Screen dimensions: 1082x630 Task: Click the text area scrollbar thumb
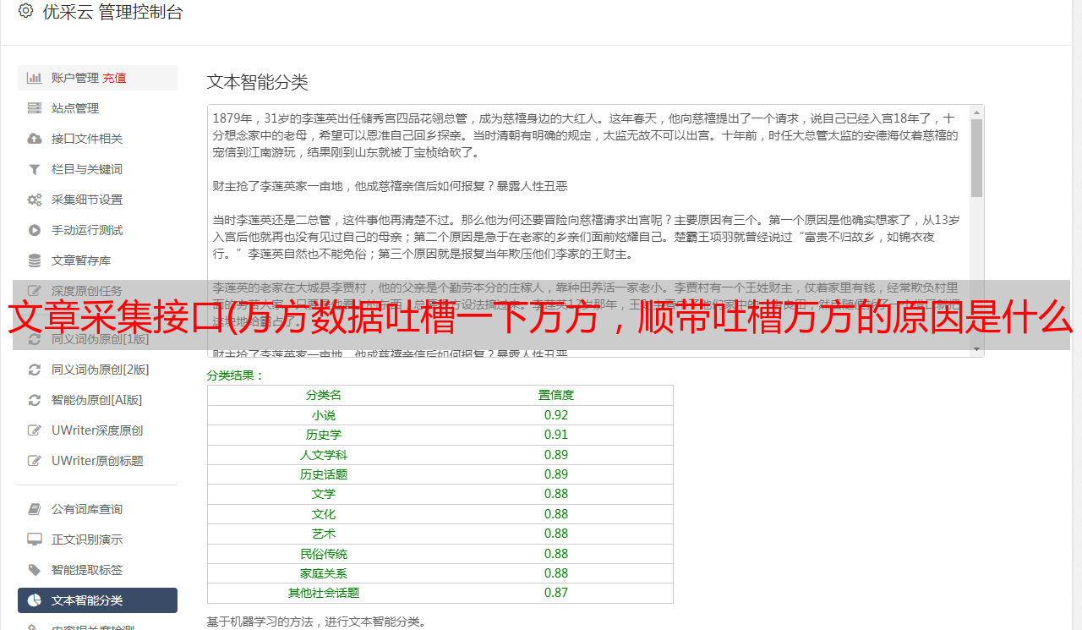pos(976,157)
